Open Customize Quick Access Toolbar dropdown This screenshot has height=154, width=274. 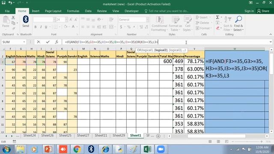click(x=27, y=3)
